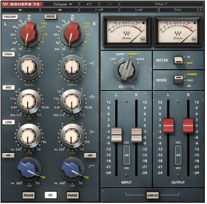
Task: Click the right channel low frequency knob
Action: [x=72, y=136]
